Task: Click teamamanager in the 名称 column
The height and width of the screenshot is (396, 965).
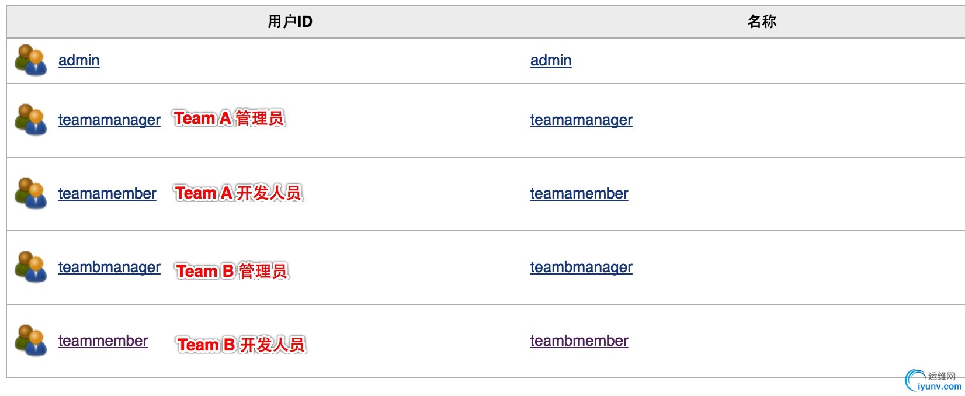Action: 581,120
